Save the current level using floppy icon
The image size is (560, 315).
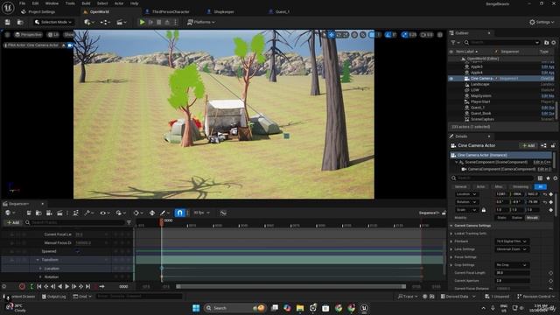[8, 22]
